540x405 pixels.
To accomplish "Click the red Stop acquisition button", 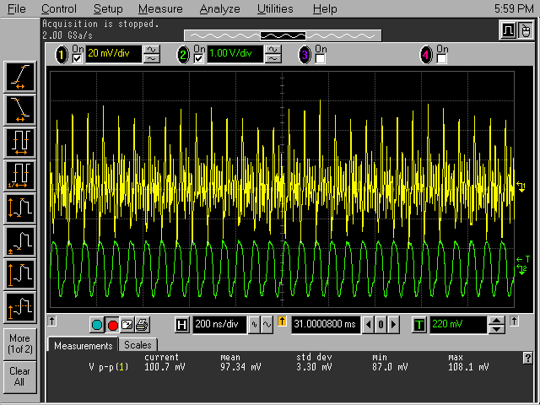I will pos(113,325).
